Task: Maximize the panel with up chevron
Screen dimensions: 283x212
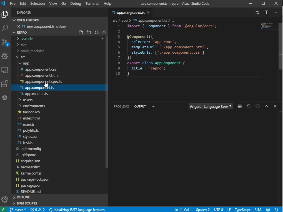Action: point(266,106)
